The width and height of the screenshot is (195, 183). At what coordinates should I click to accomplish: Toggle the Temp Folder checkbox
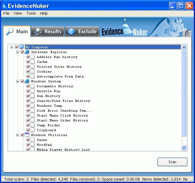(x=28, y=125)
